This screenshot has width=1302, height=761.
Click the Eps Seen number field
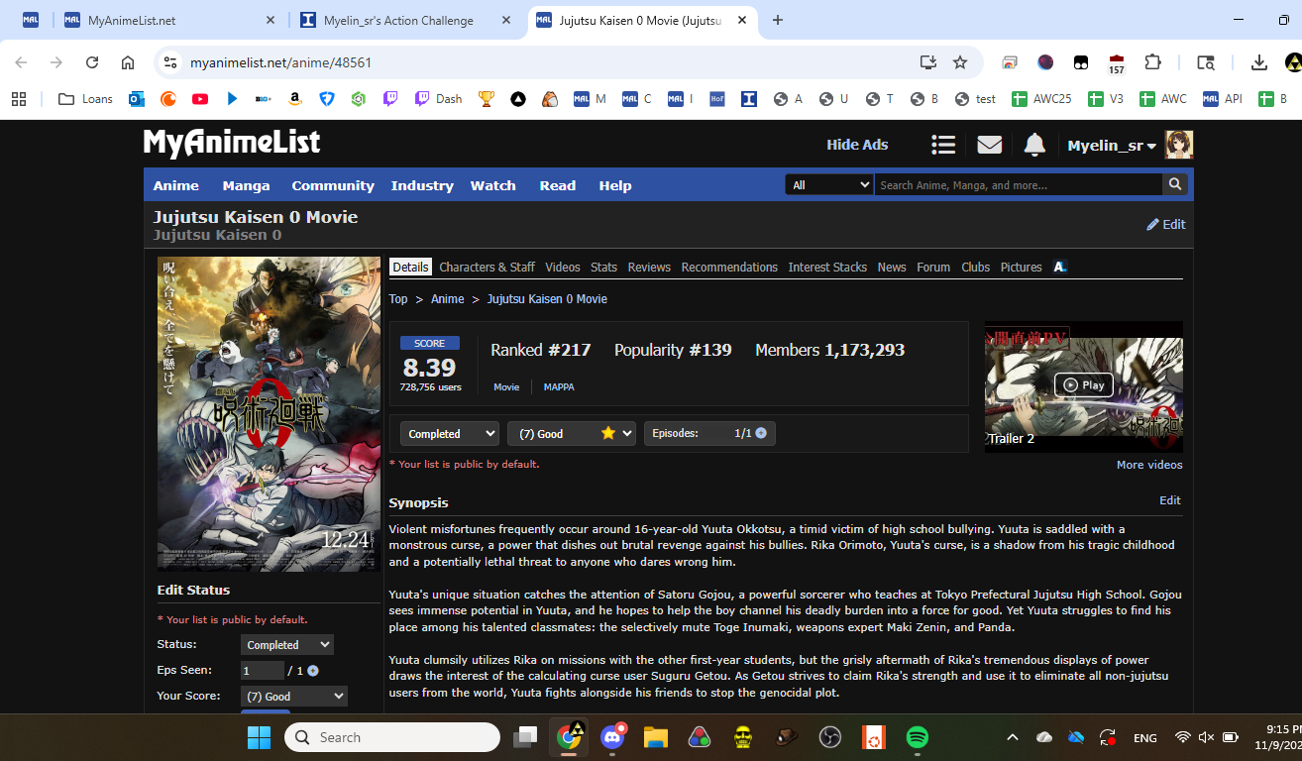pyautogui.click(x=263, y=670)
